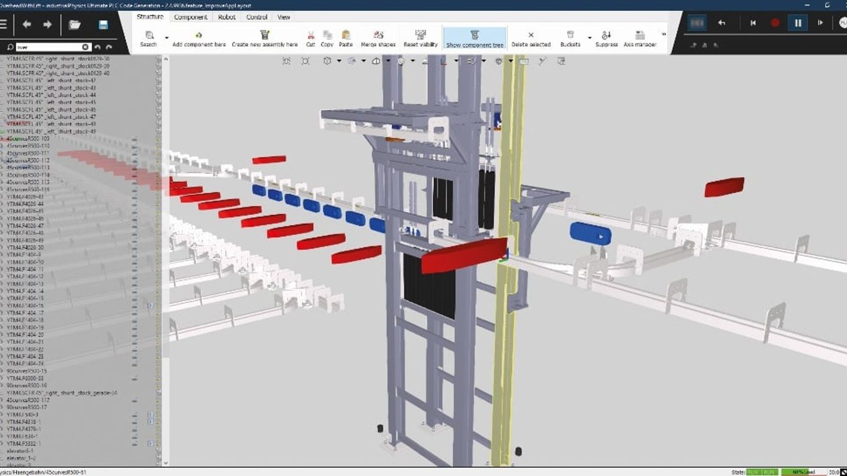Paste the component
Screen dimensions: 847x476
(x=346, y=38)
